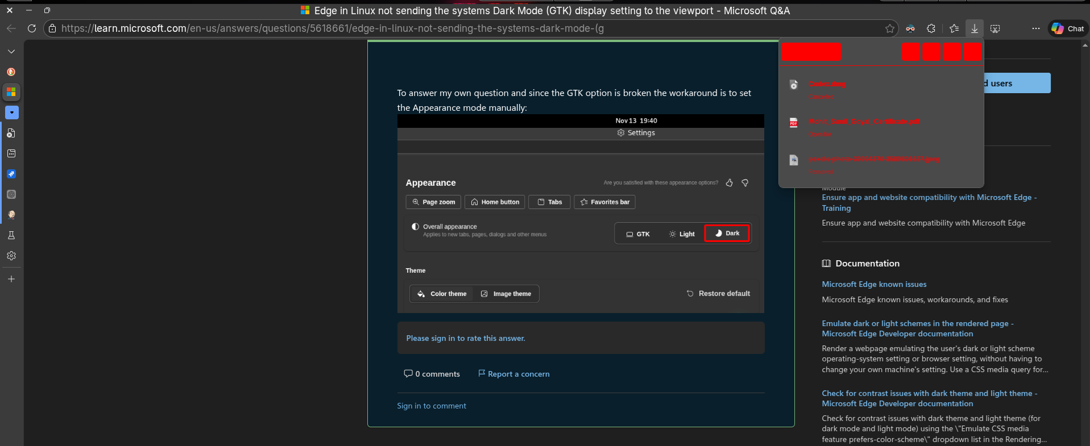Select the pexels-photo jpeg download entry
Screen dimensions: 1090x446
[x=881, y=165]
